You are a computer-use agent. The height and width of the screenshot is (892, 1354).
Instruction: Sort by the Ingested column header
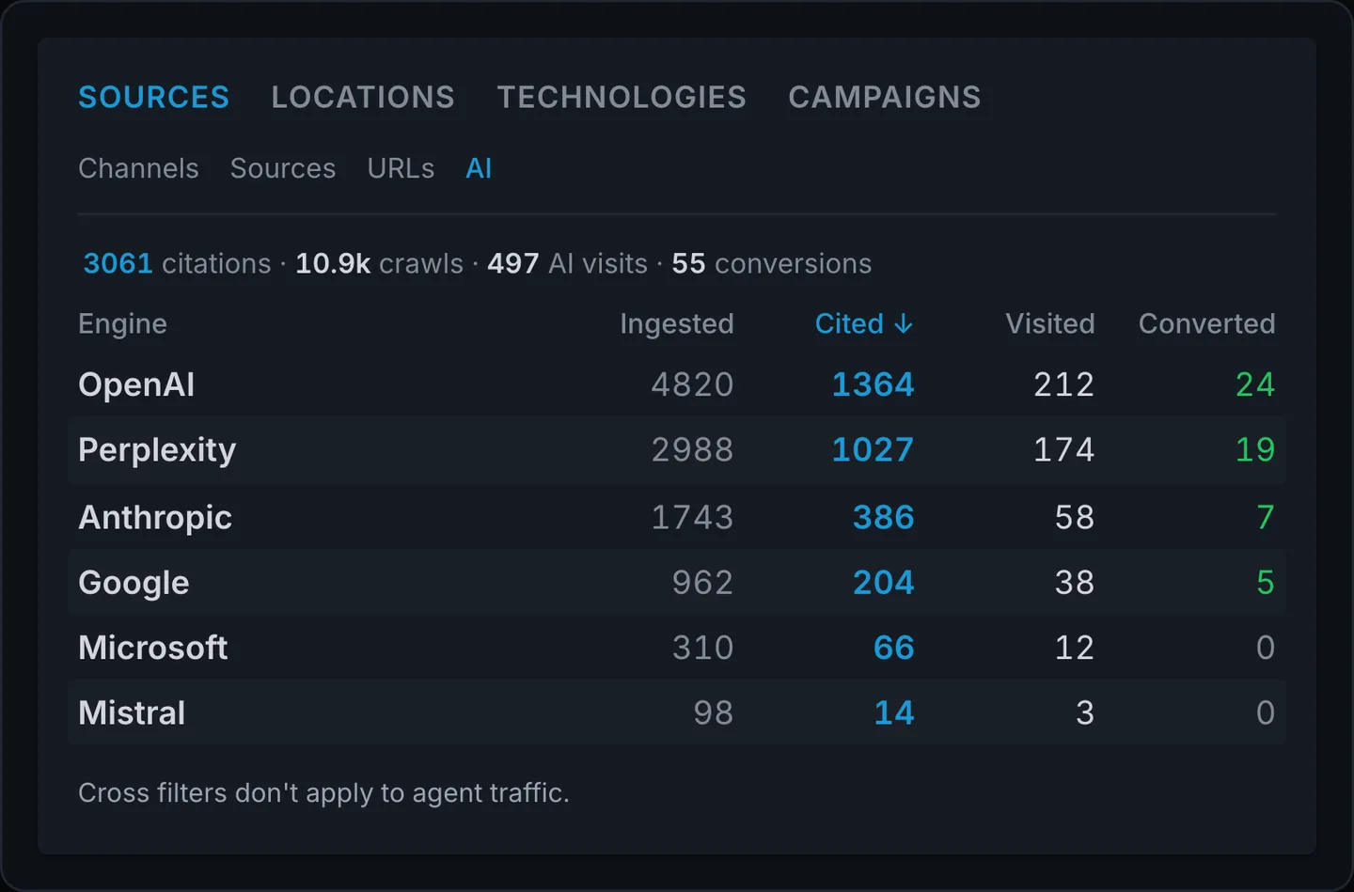point(677,323)
